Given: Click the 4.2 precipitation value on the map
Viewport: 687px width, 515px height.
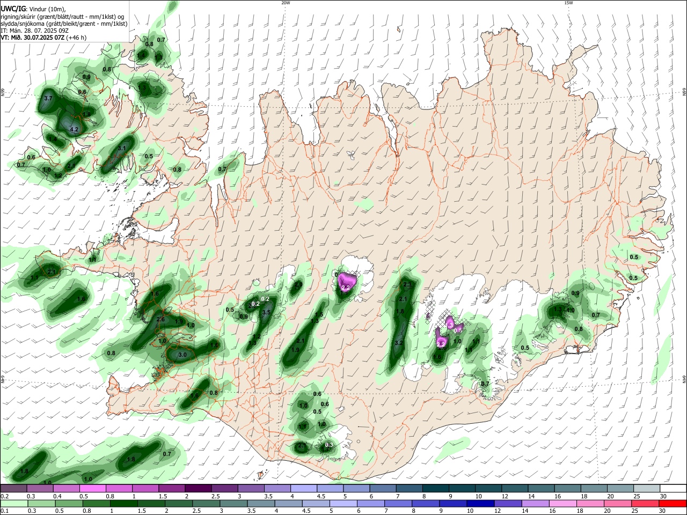Looking at the screenshot, I should 75,129.
